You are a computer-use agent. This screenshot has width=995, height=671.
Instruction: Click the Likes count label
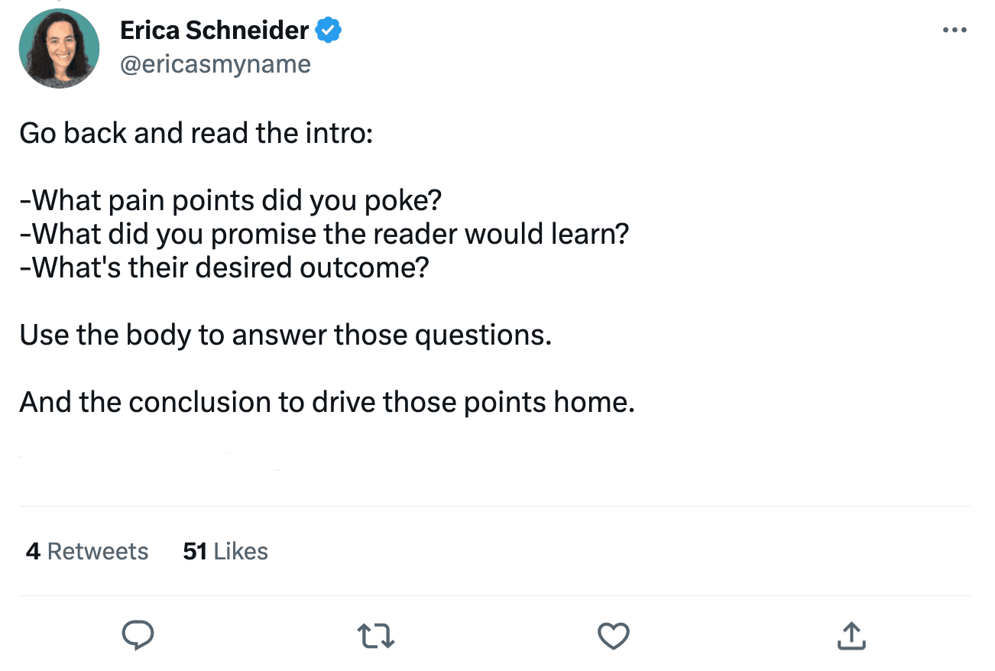[225, 551]
